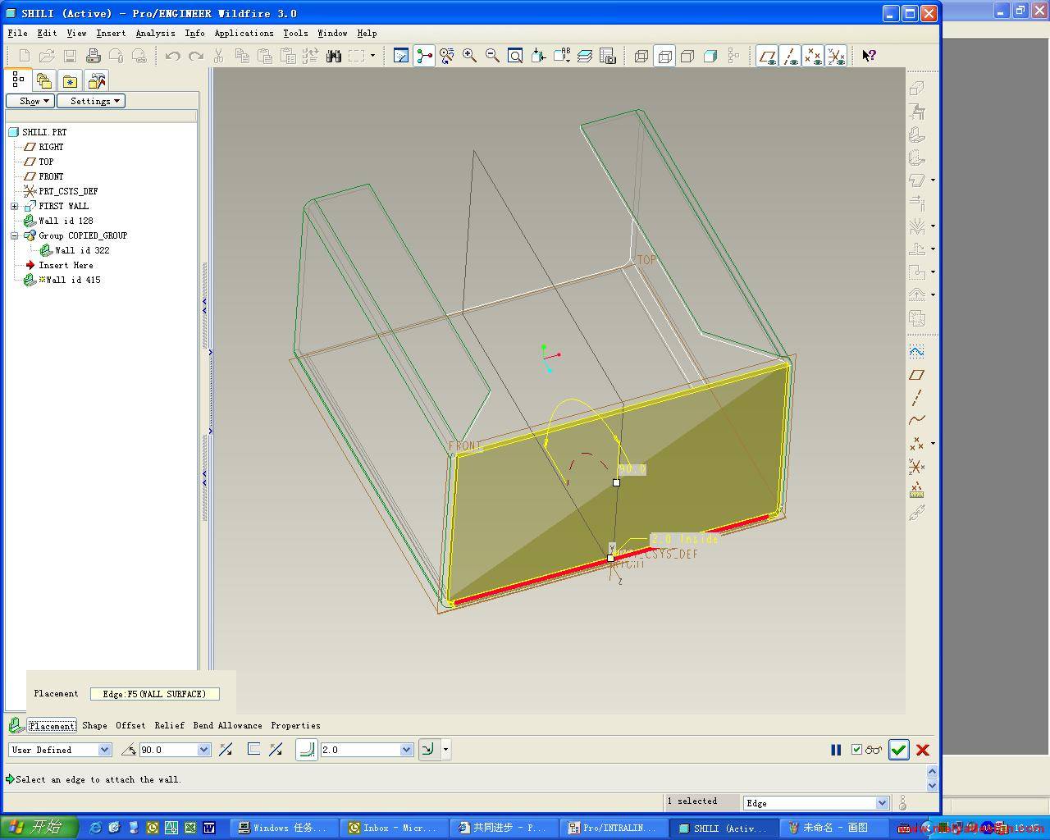Image resolution: width=1050 pixels, height=840 pixels.
Task: Open the Model Tree tab icon
Action: point(18,80)
